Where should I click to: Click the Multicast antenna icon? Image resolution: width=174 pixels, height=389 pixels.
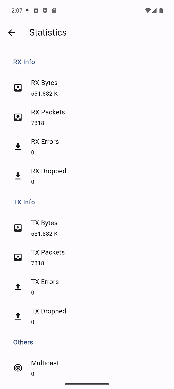(x=18, y=368)
